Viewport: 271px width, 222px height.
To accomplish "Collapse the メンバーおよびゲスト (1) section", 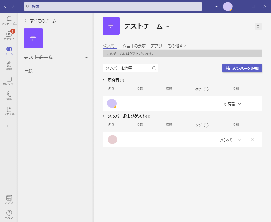I will pos(103,116).
